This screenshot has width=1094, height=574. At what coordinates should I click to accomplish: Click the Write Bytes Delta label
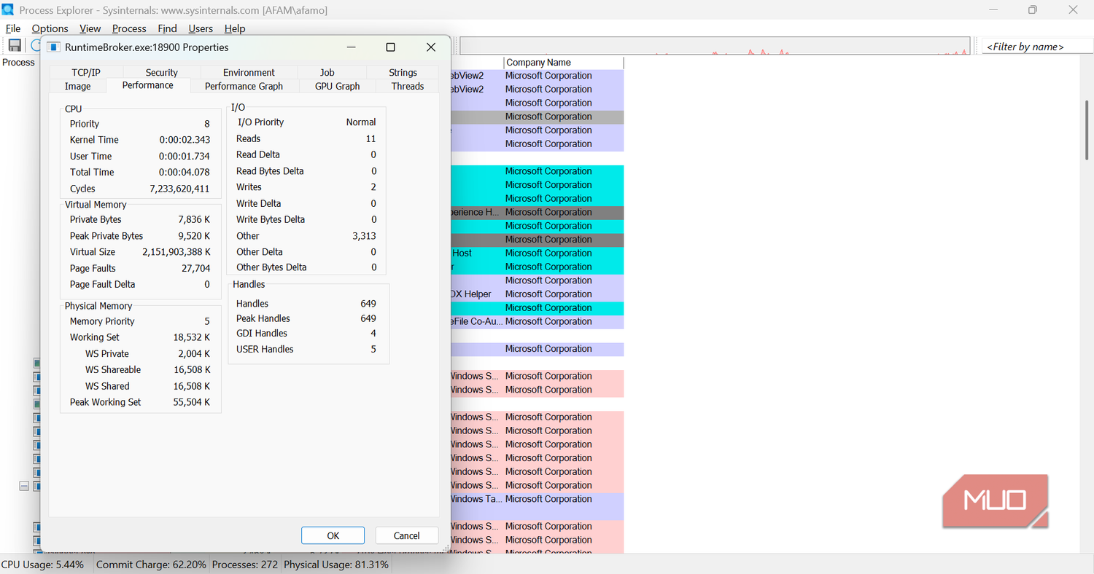click(x=271, y=219)
